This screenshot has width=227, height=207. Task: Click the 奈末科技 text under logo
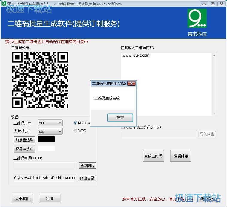point(197,34)
